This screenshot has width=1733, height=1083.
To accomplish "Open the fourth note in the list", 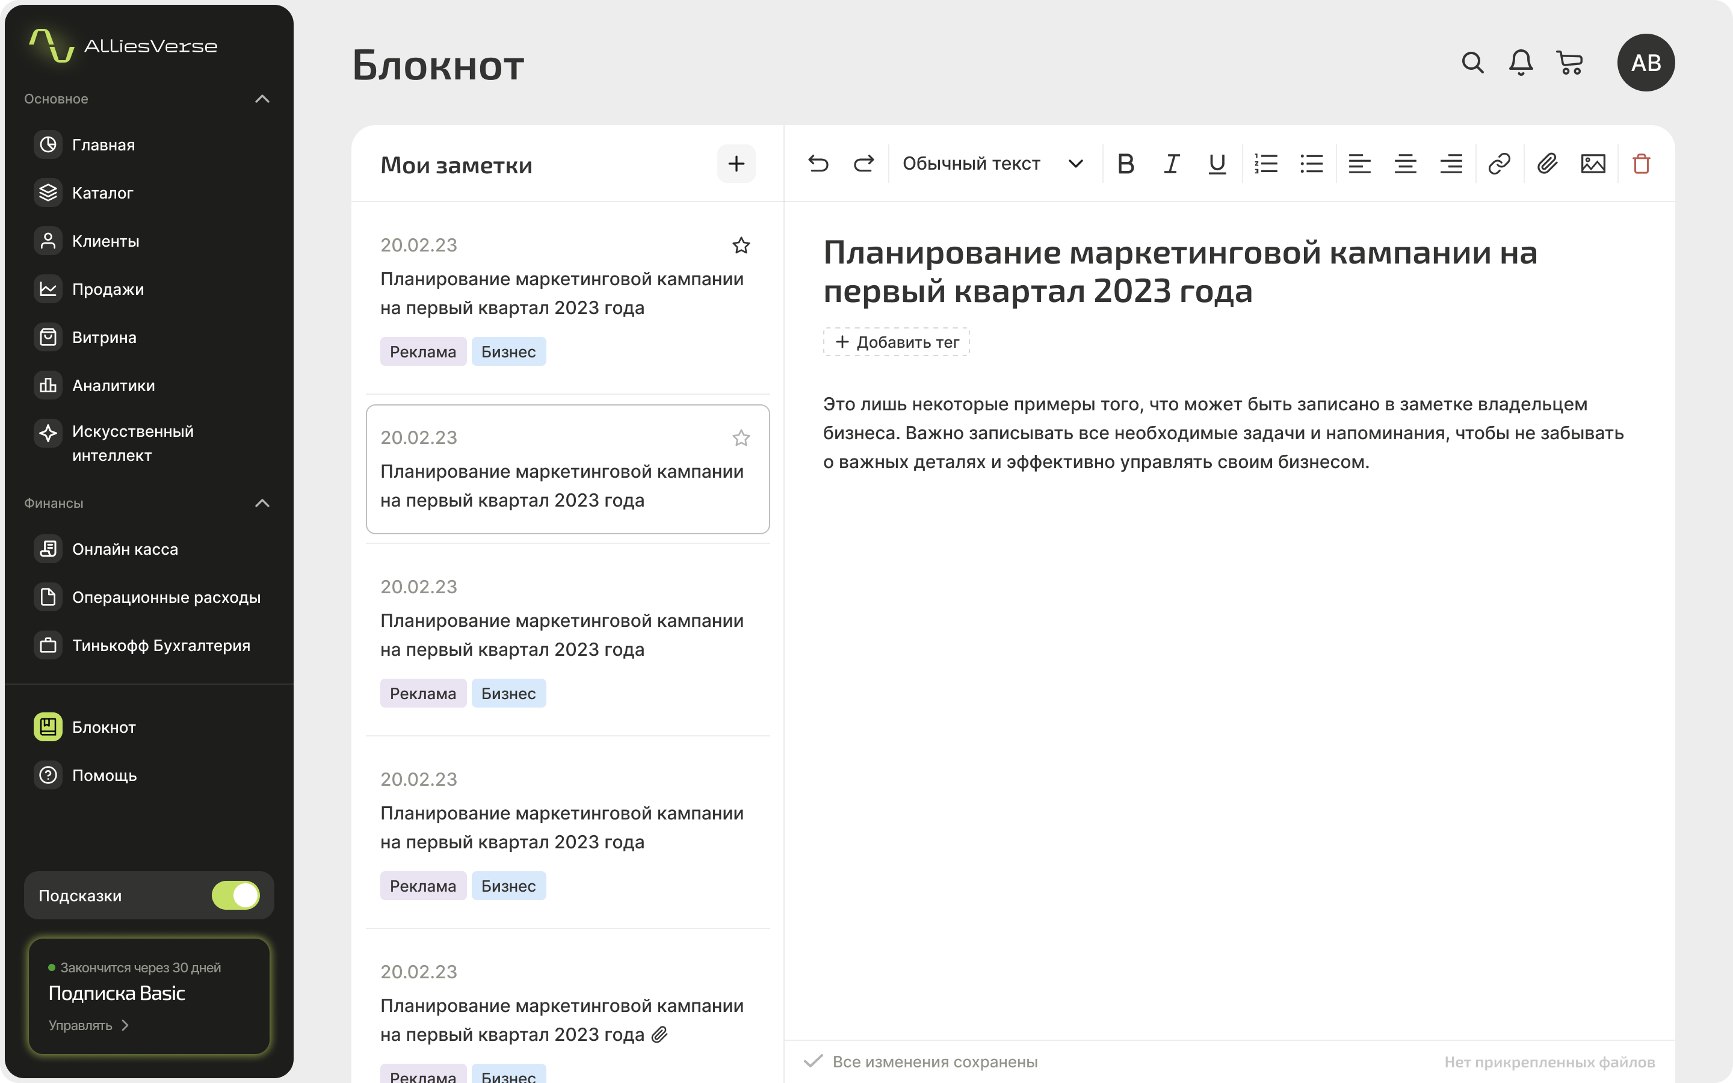I will 567,832.
